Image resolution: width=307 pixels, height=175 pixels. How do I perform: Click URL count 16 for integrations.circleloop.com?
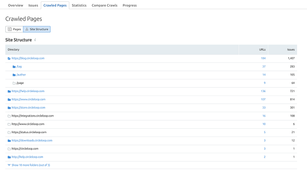click(264, 116)
